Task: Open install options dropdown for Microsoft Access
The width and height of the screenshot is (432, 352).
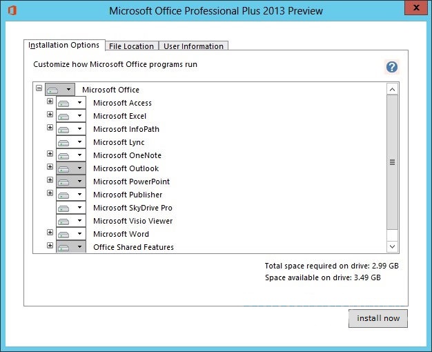Action: pyautogui.click(x=71, y=103)
